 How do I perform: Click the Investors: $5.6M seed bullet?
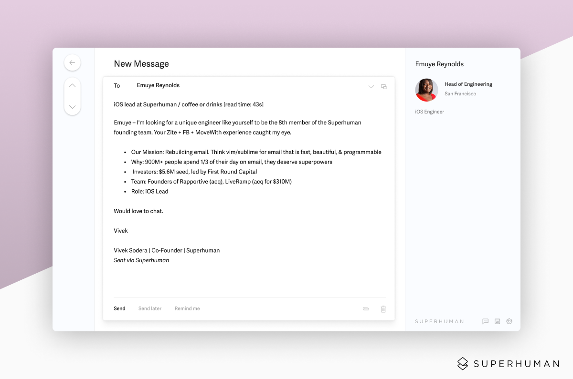coord(194,172)
